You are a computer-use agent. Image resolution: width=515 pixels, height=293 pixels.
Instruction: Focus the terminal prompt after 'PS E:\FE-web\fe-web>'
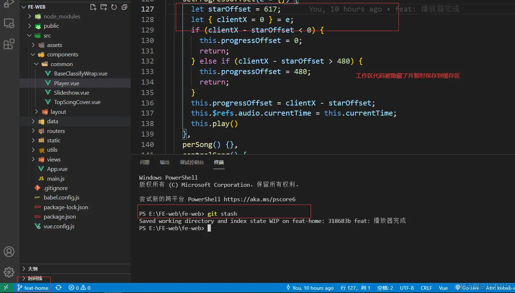click(209, 228)
